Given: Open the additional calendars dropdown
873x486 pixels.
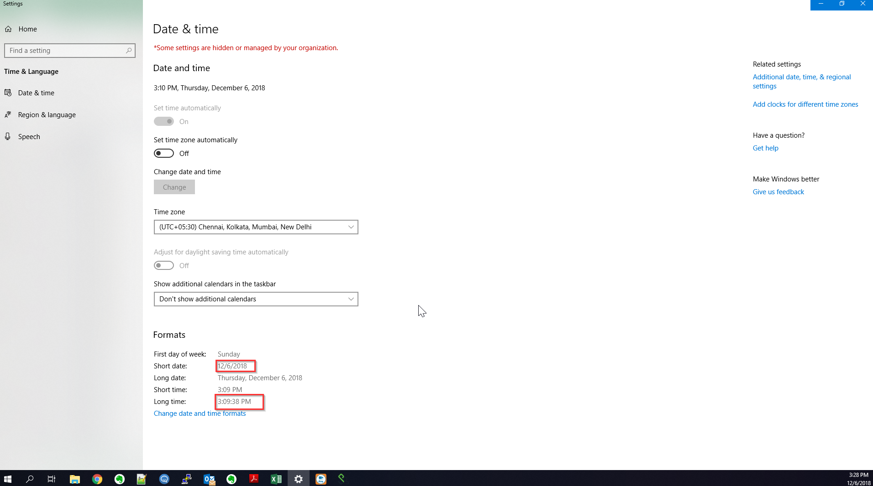Looking at the screenshot, I should point(256,299).
